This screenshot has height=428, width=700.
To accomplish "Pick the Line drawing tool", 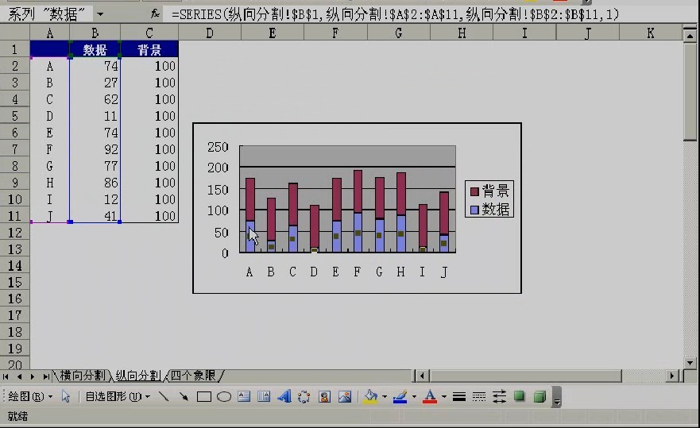I will [164, 396].
